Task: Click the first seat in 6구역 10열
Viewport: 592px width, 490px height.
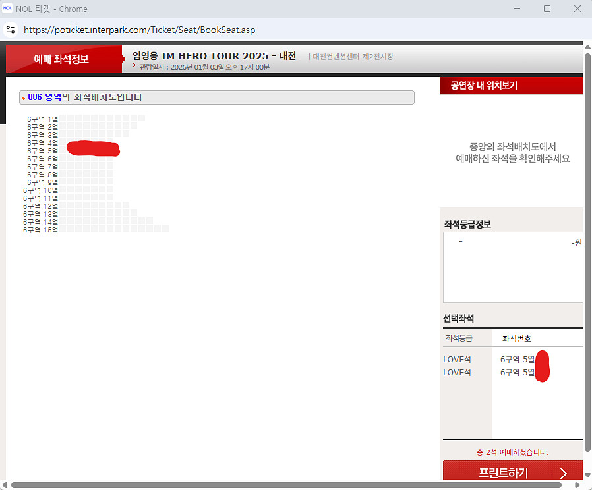Action: [63, 190]
